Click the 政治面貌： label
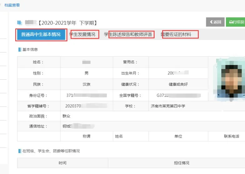Viewport: 245px width, 174px height. pyautogui.click(x=38, y=116)
